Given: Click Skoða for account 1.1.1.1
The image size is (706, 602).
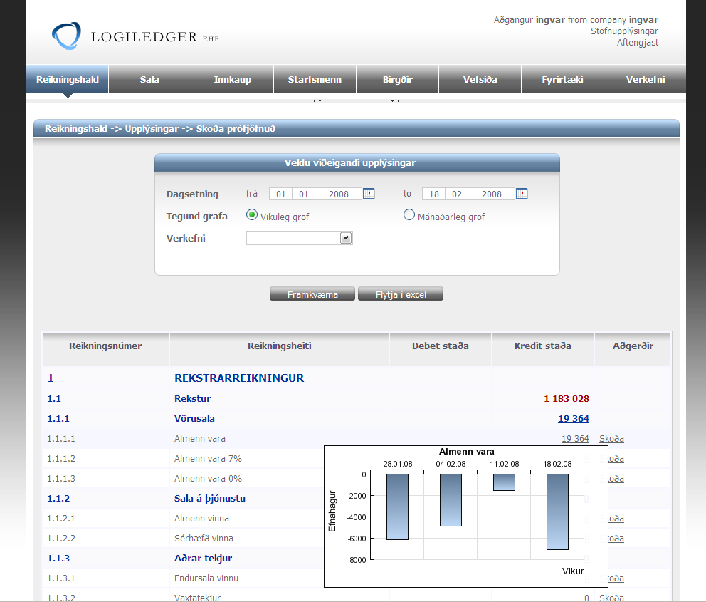Looking at the screenshot, I should coord(611,438).
